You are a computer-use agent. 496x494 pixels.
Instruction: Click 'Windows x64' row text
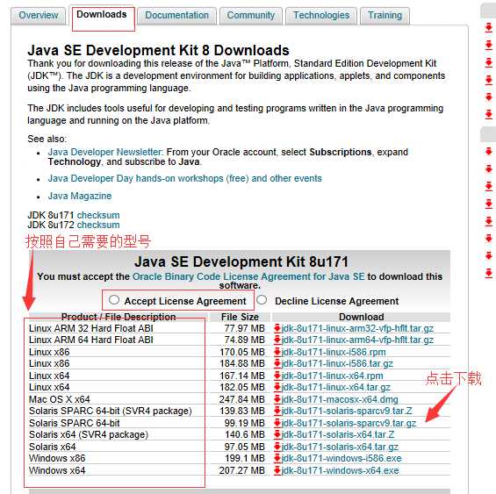pyautogui.click(x=57, y=470)
